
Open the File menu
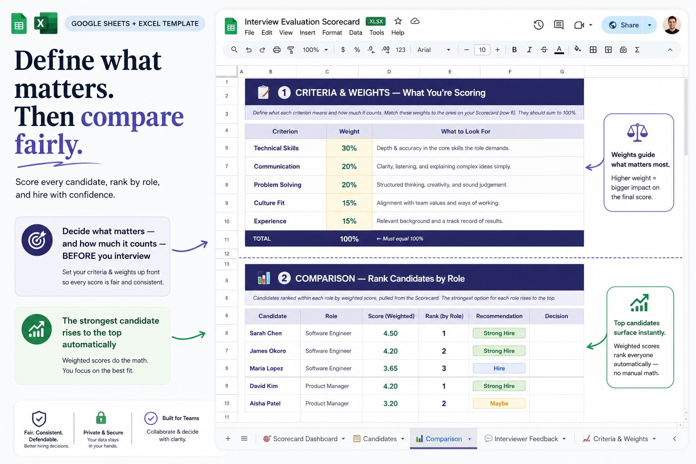(249, 33)
